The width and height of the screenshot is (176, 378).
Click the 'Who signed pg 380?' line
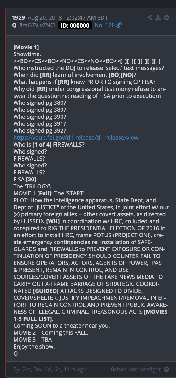tap(40, 103)
